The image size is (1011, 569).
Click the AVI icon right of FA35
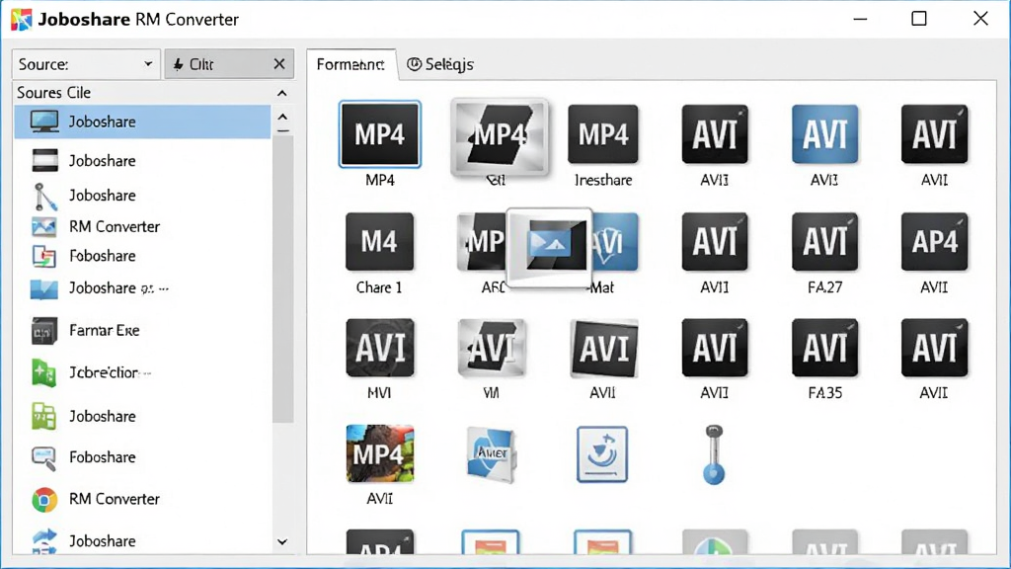(x=934, y=348)
